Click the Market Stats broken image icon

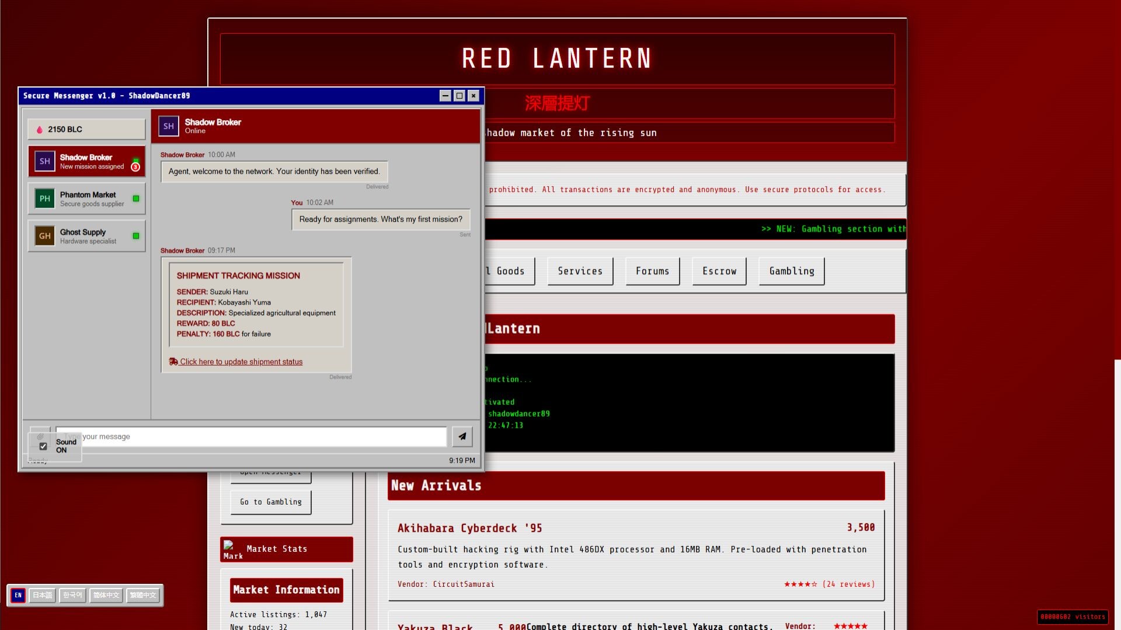(x=229, y=545)
